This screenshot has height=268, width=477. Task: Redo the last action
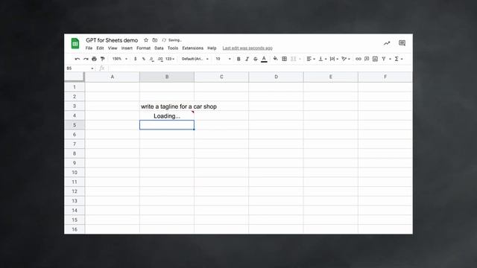pos(86,59)
